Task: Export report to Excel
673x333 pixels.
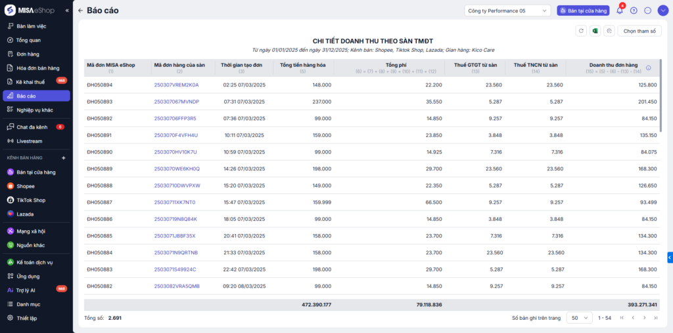Action: pyautogui.click(x=595, y=31)
